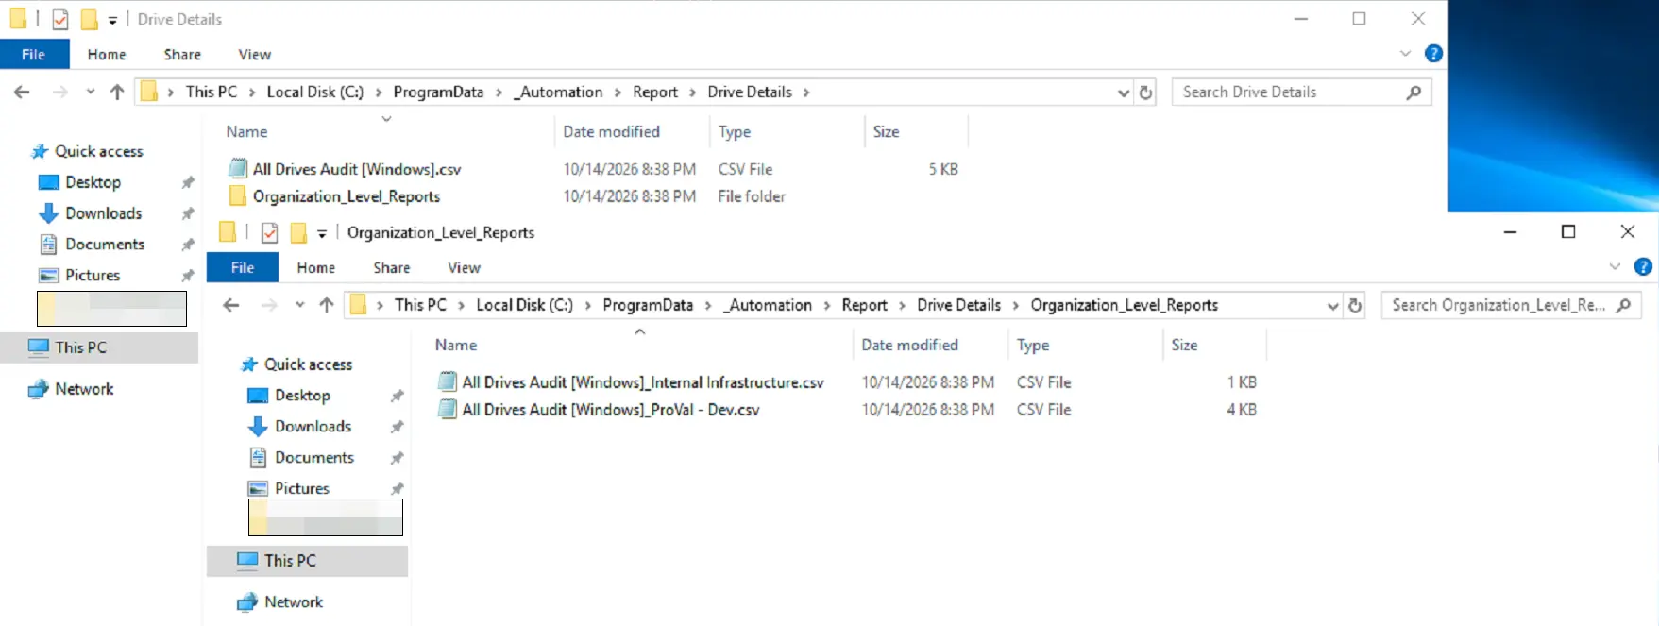1659x626 pixels.
Task: Open Downloads in Organization_Level_Reports sidebar
Action: (x=313, y=427)
